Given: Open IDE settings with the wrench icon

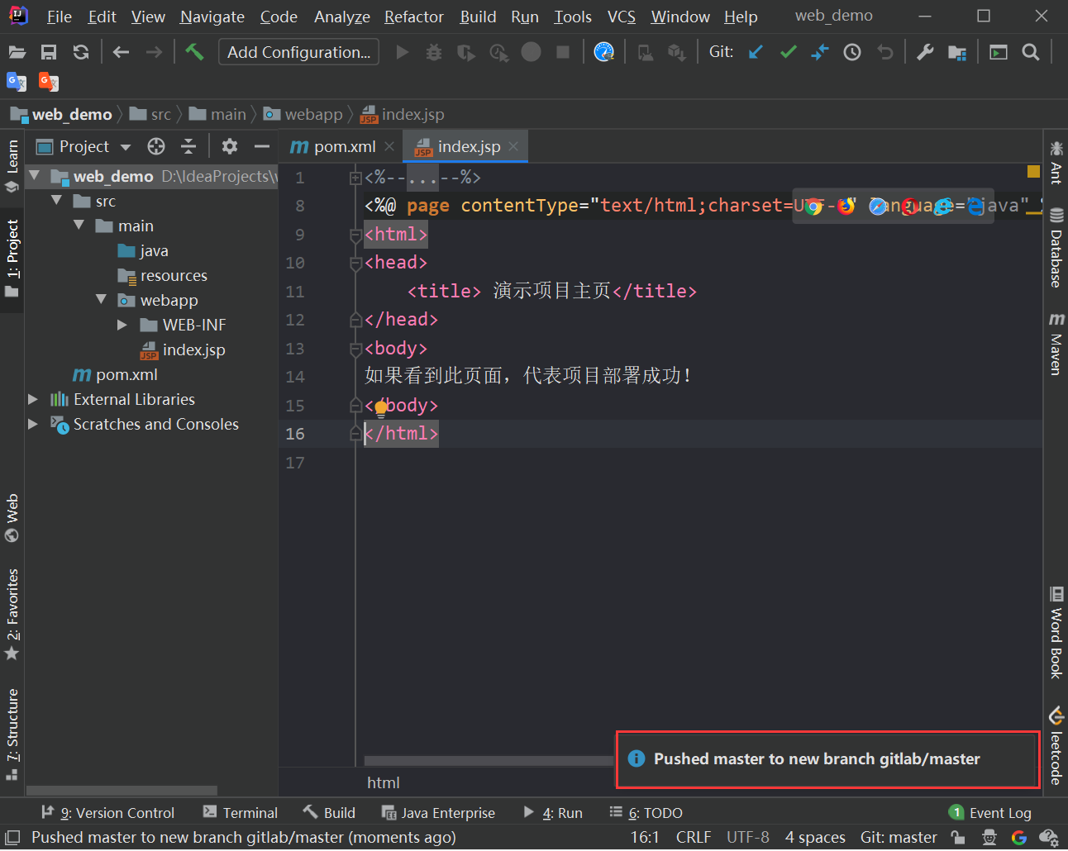Looking at the screenshot, I should (x=924, y=51).
